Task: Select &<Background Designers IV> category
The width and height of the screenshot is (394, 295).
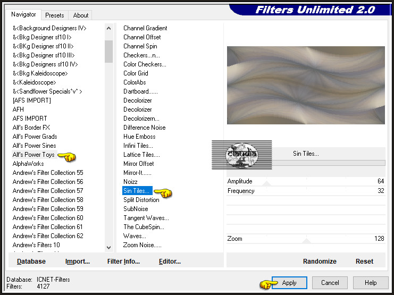Action: 49,28
